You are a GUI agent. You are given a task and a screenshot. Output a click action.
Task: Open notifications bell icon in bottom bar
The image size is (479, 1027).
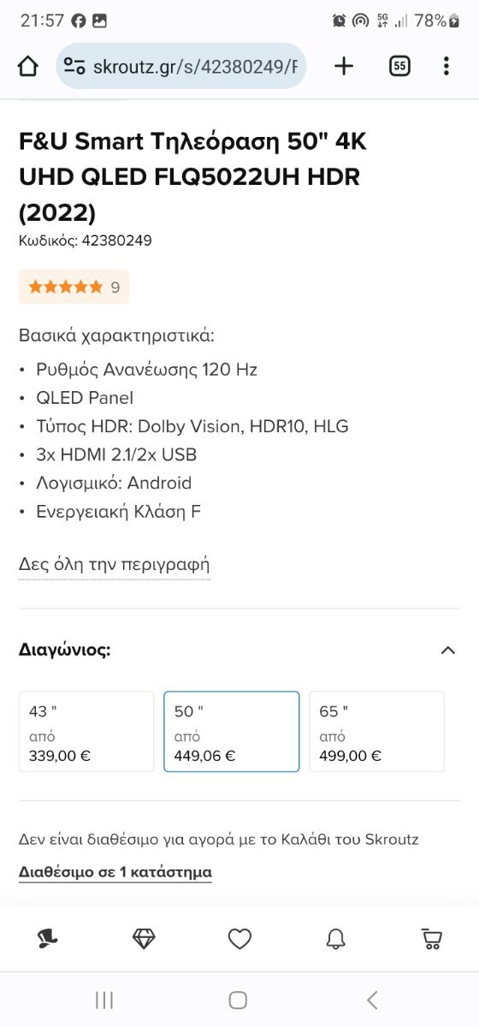click(335, 939)
